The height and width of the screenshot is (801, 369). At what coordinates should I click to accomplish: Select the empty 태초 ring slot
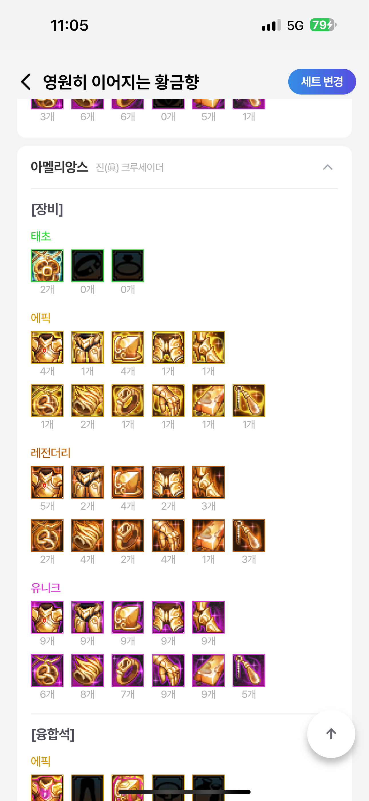click(x=128, y=266)
